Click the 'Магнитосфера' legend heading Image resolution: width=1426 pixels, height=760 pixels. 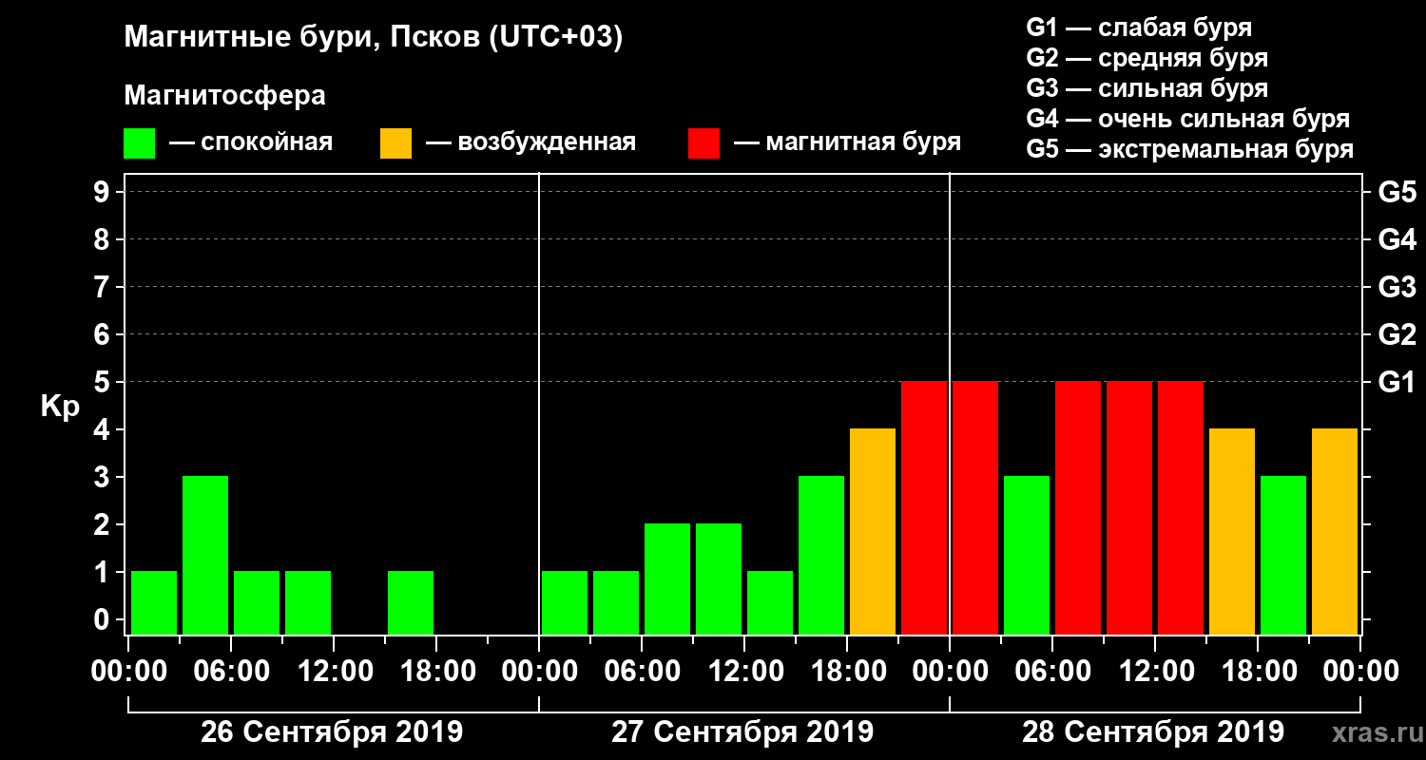[x=224, y=96]
